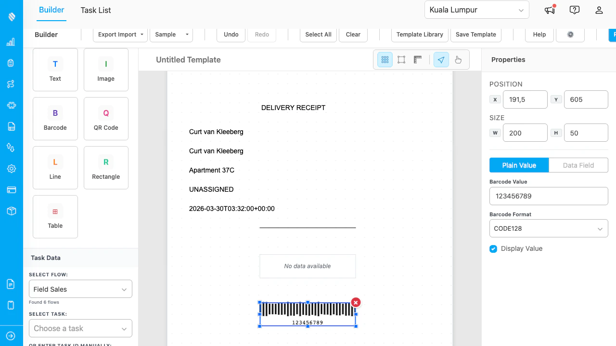Screen dimensions: 616x346
Task: Open the Template Library
Action: pyautogui.click(x=419, y=35)
